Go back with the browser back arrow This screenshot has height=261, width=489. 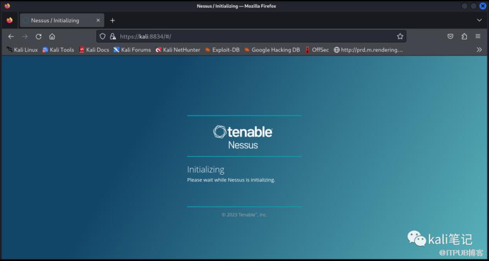coord(11,36)
